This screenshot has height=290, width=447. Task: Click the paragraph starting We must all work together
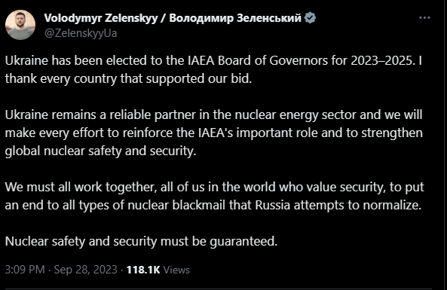tap(214, 196)
